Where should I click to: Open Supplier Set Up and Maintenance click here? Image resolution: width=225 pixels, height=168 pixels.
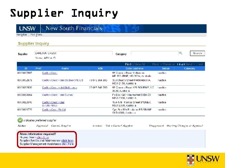[x=67, y=141]
